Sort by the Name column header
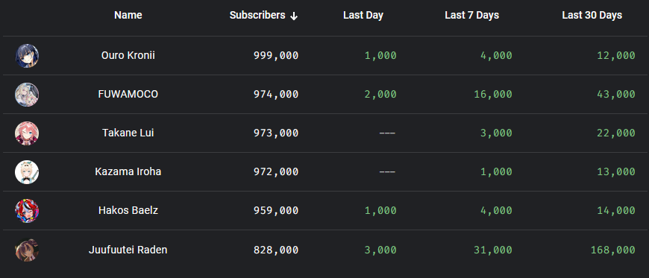649x278 pixels. [x=128, y=16]
